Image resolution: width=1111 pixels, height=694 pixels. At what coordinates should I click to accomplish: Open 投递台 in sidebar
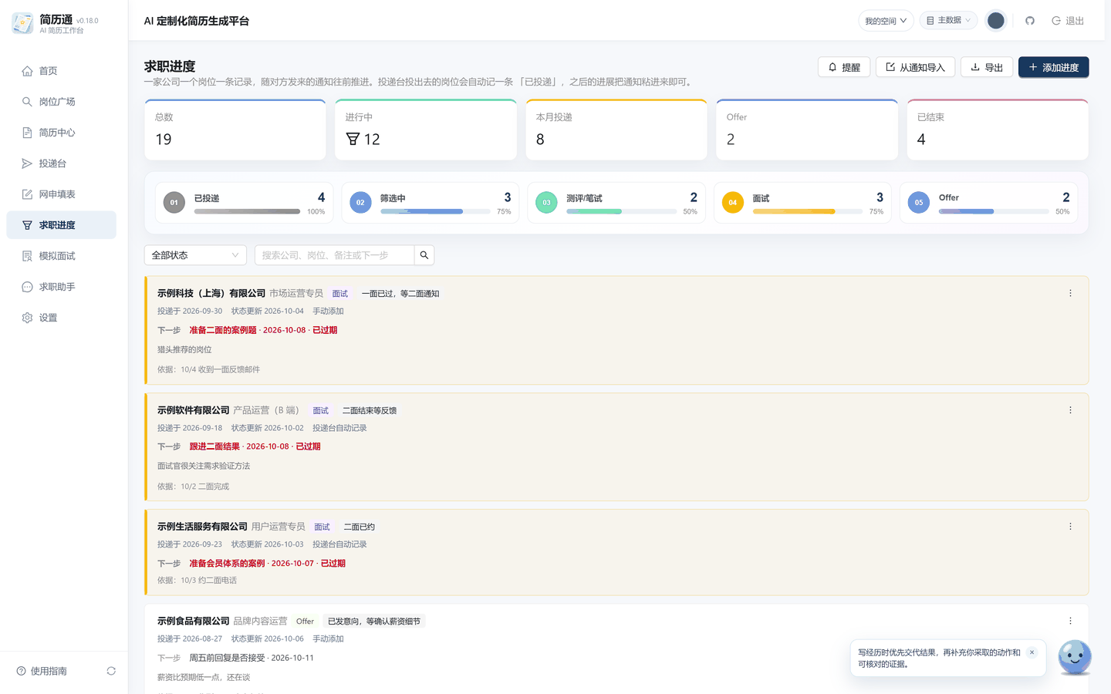click(61, 163)
